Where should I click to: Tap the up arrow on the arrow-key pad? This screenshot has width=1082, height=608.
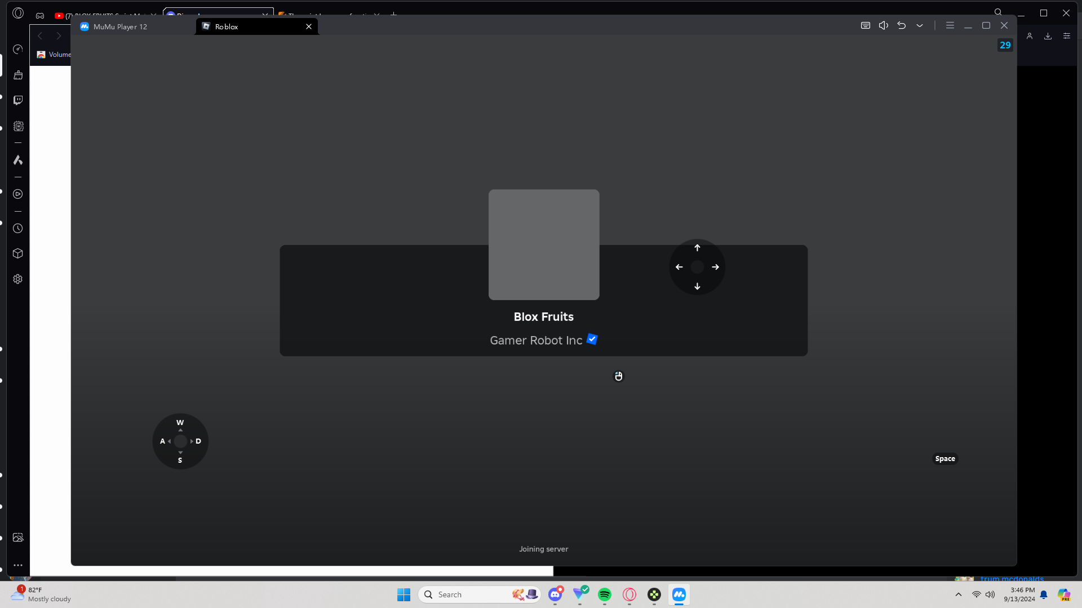(697, 248)
